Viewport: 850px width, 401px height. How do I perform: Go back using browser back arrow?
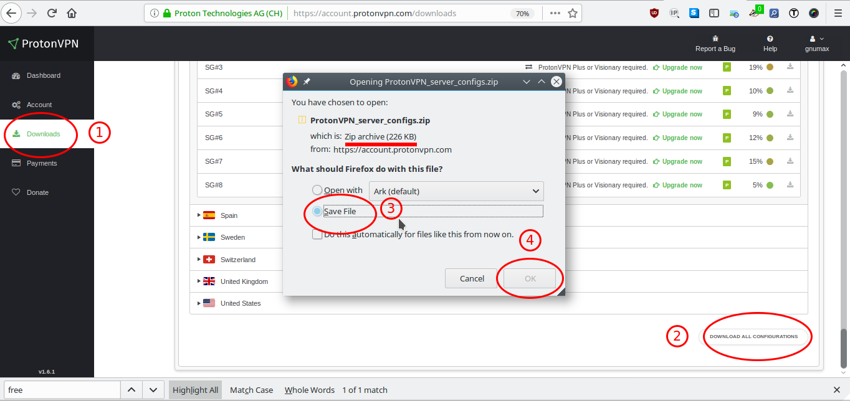[x=12, y=12]
